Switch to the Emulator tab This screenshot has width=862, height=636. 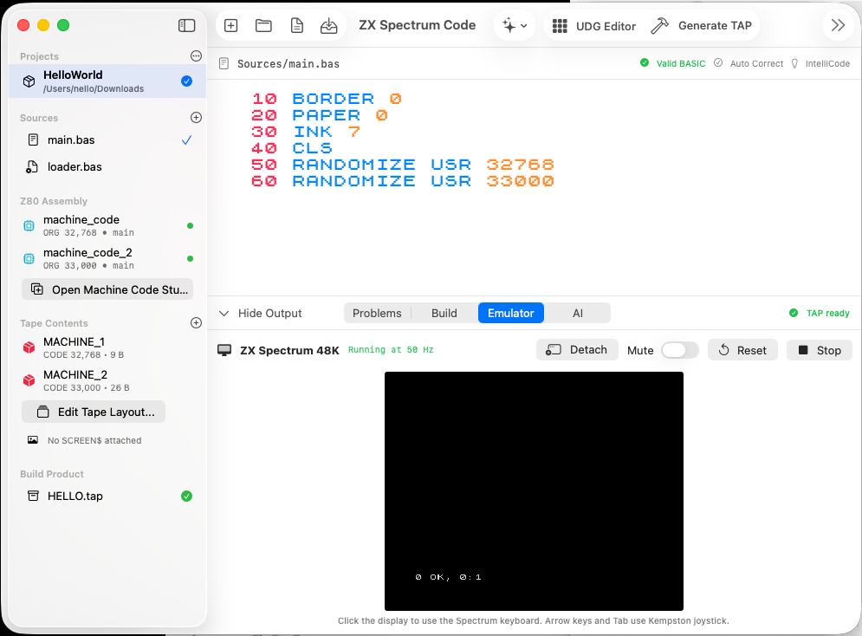pyautogui.click(x=511, y=314)
